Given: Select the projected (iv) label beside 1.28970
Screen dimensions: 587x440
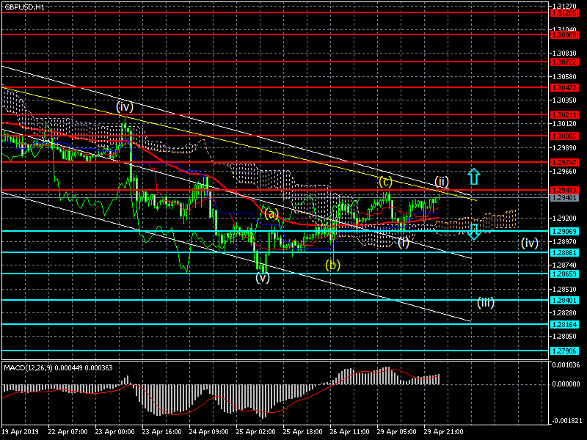Looking at the screenshot, I should coord(530,243).
